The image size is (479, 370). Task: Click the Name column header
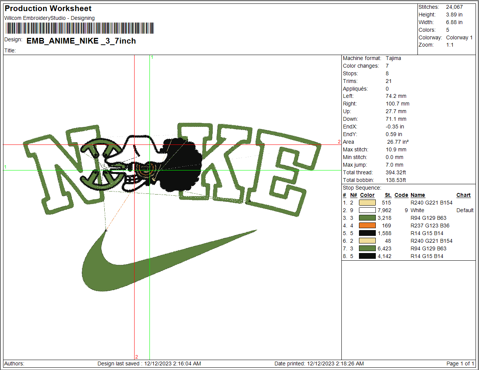(x=417, y=195)
